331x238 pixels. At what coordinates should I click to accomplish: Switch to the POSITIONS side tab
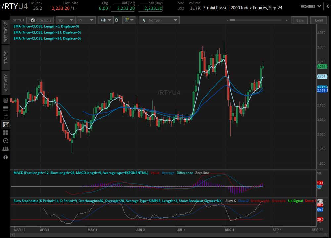[x=6, y=32]
